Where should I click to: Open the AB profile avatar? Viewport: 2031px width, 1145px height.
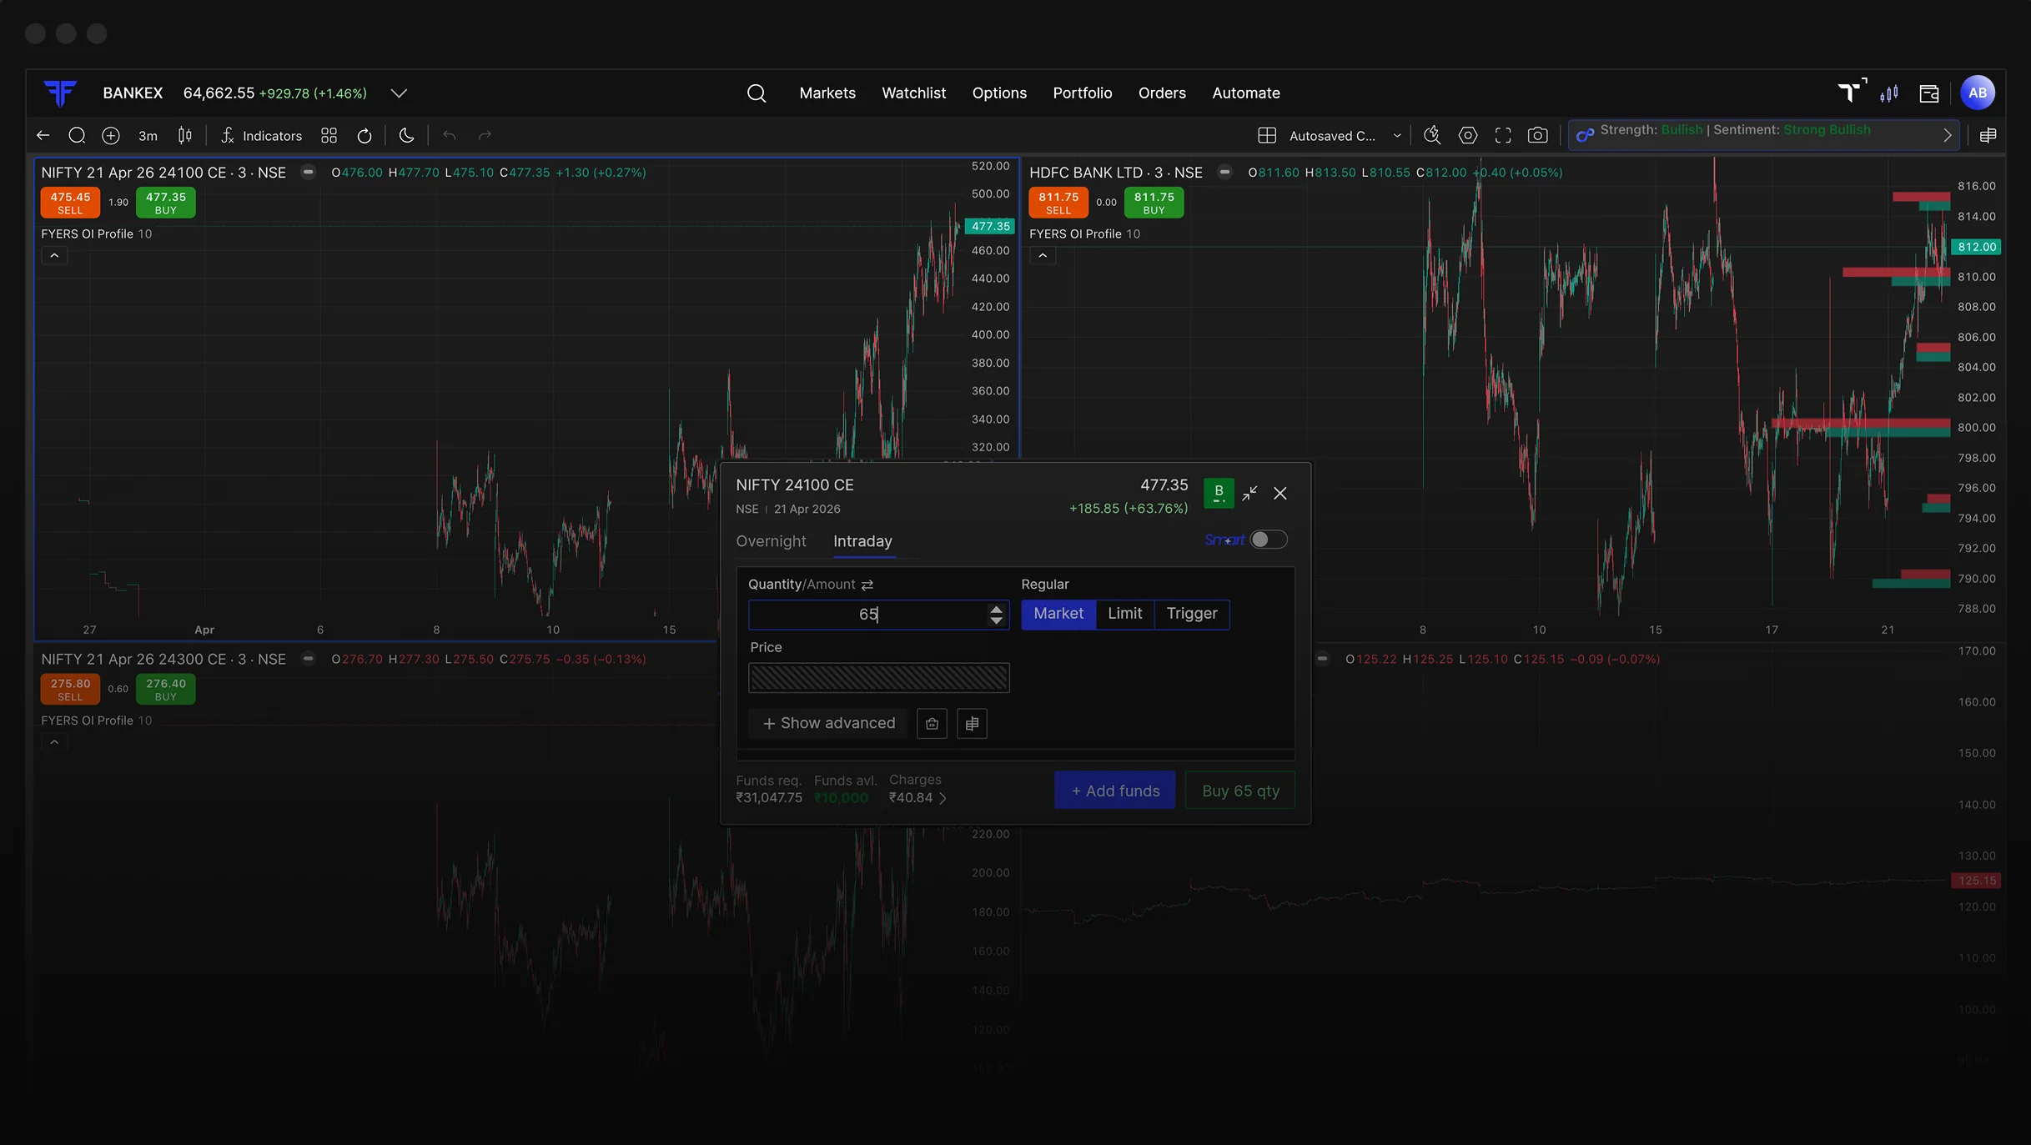click(1978, 93)
